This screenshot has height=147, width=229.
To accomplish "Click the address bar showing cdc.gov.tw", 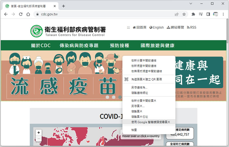I will (105, 14).
